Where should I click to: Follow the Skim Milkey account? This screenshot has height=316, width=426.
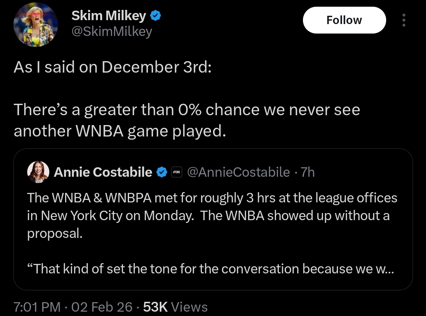pyautogui.click(x=344, y=20)
